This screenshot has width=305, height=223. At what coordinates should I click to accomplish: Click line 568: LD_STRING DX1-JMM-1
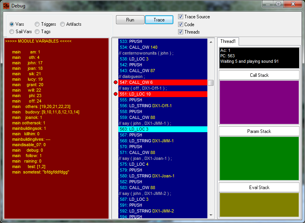tap(163, 141)
